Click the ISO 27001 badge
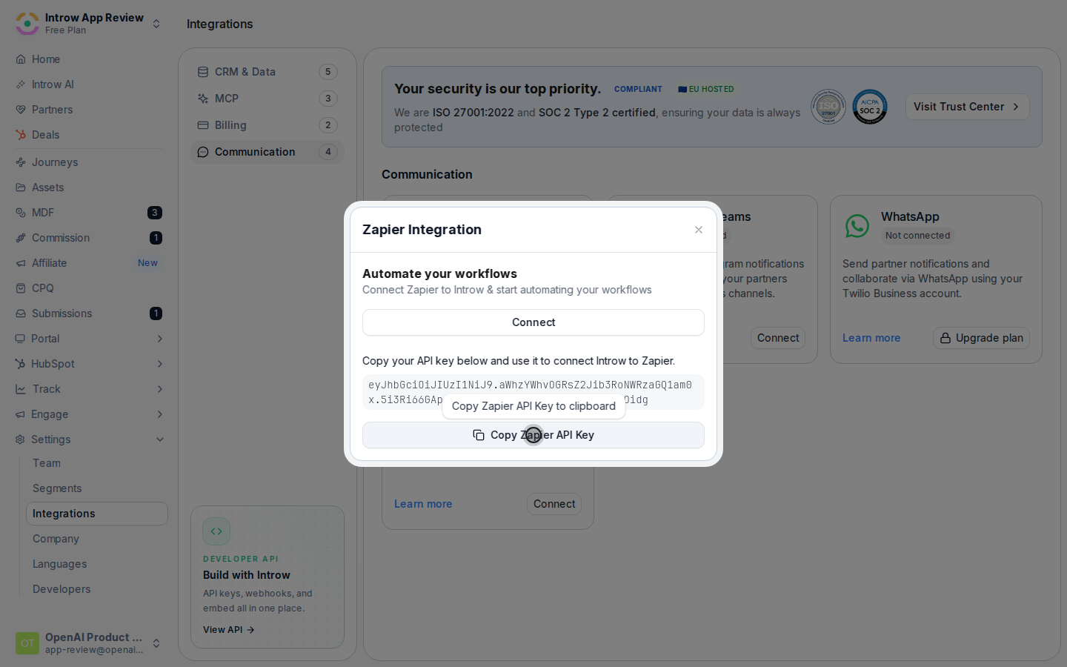 coord(828,107)
